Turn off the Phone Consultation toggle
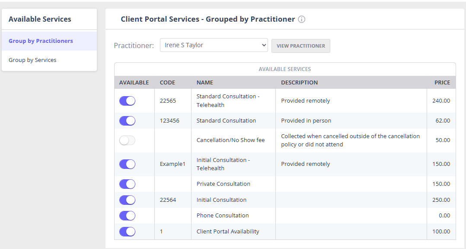The width and height of the screenshot is (466, 249). [127, 216]
